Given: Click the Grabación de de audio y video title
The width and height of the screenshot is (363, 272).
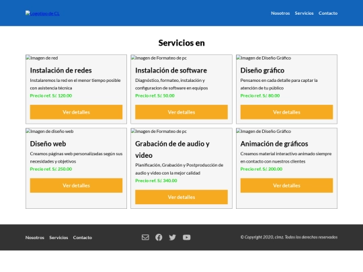Looking at the screenshot, I should 173,149.
